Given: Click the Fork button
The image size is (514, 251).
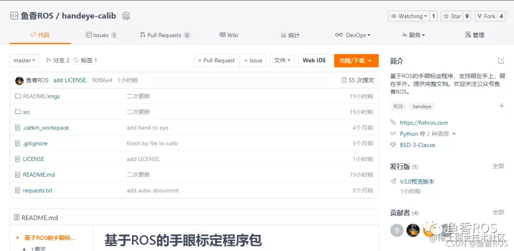Looking at the screenshot, I should click(486, 16).
